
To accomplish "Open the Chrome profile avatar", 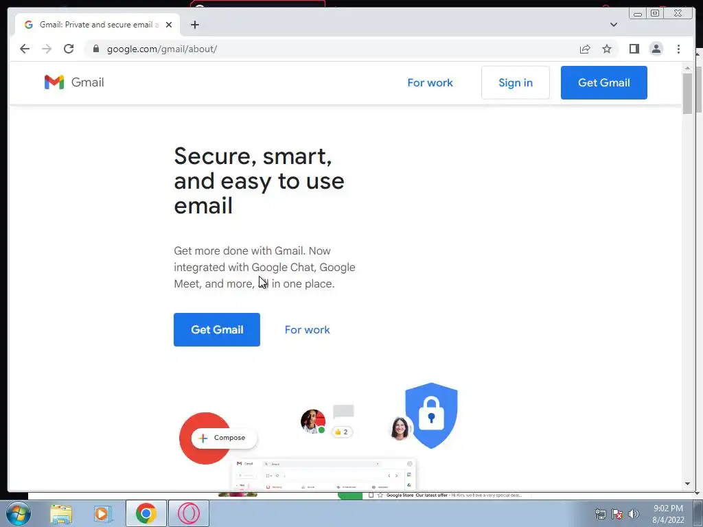I will click(656, 49).
